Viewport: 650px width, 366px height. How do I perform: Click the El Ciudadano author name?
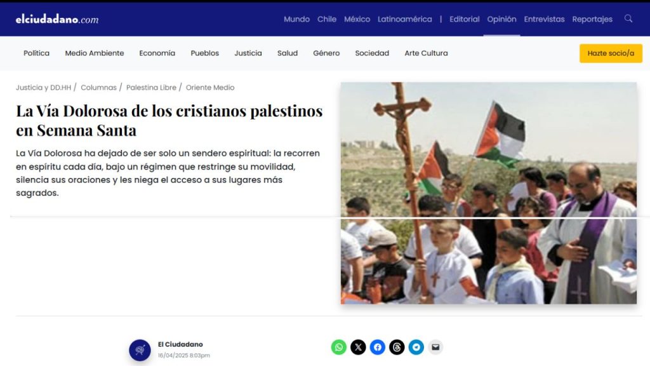click(180, 344)
